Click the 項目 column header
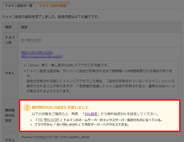This screenshot has height=142, width=184. 8,27
